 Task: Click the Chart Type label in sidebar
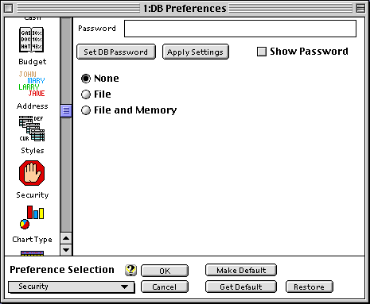click(x=32, y=240)
